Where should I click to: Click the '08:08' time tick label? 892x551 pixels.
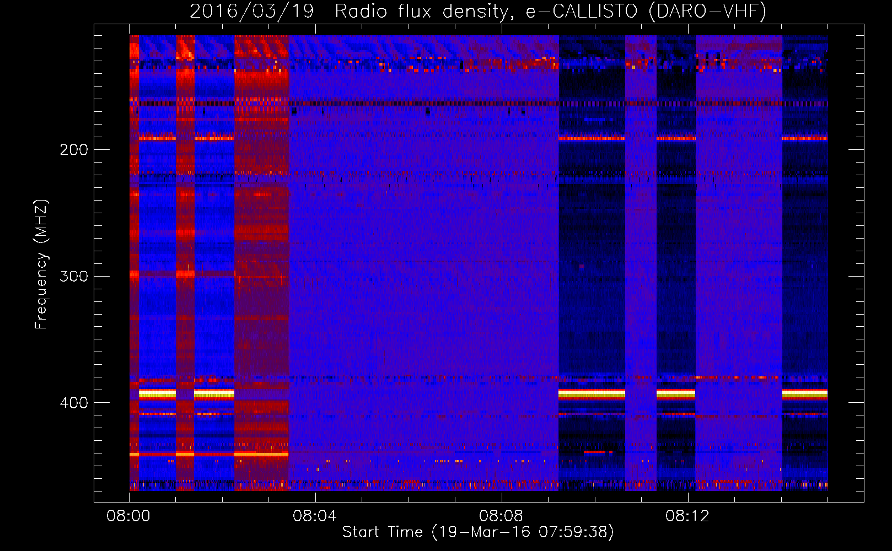coord(501,516)
